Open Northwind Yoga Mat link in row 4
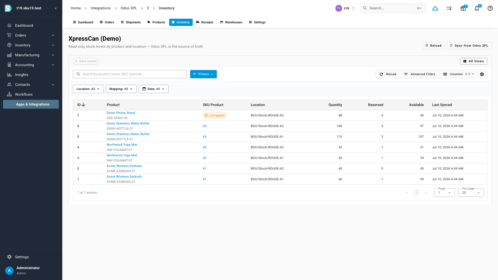 coord(122,145)
